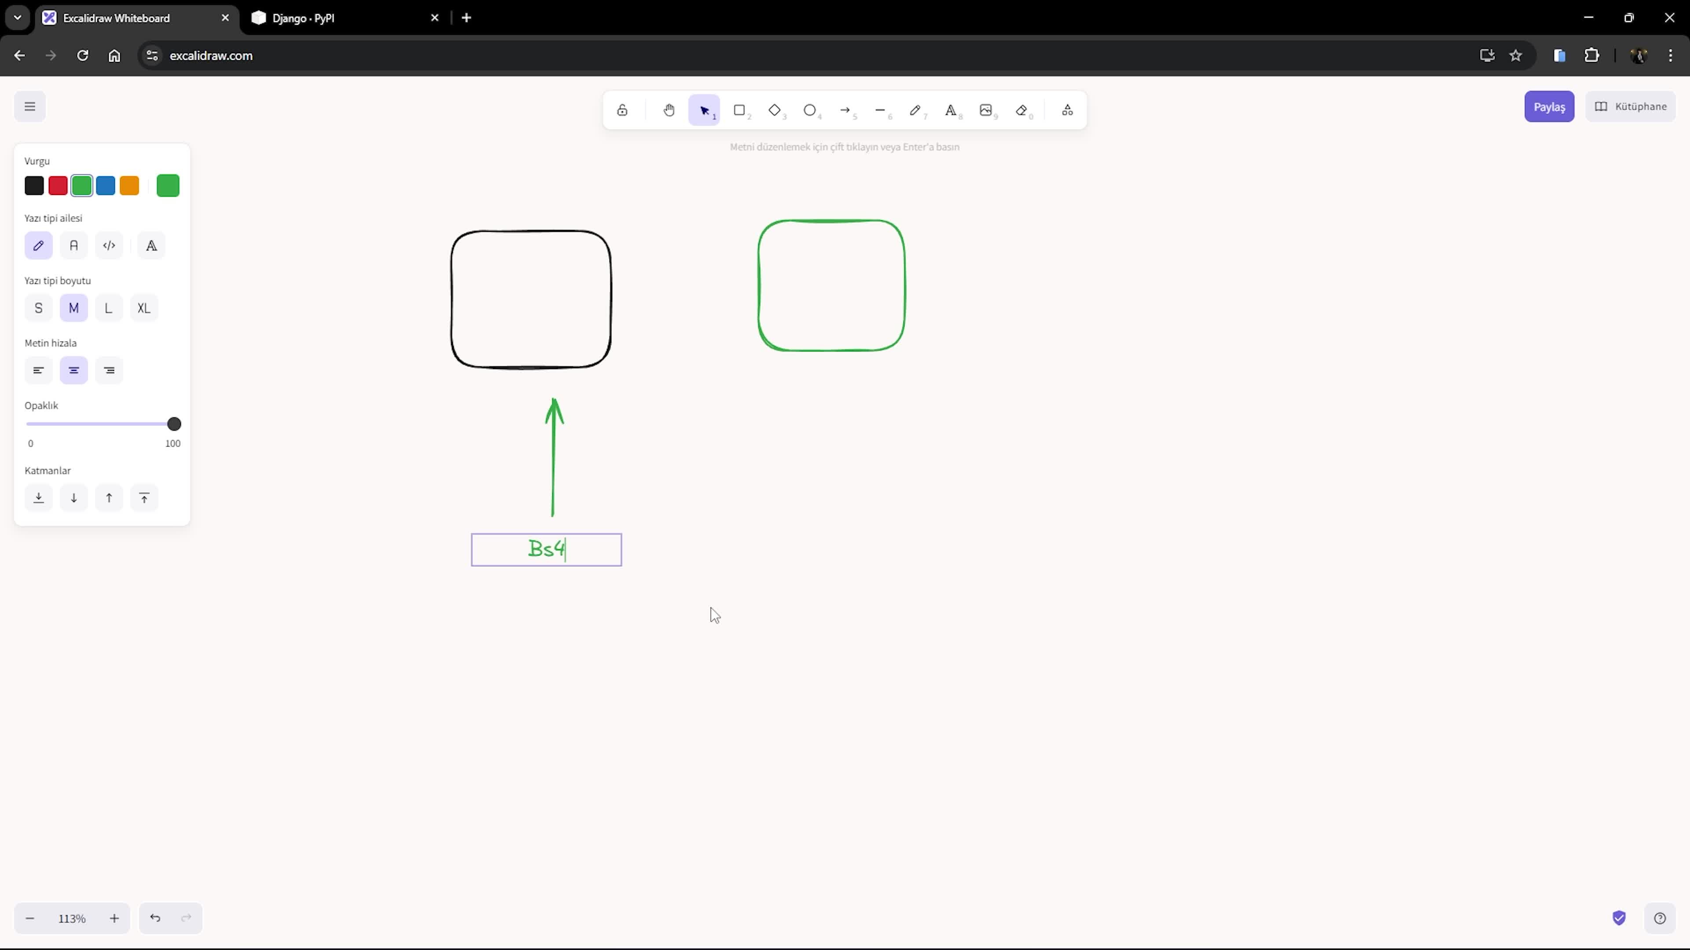Select the Rectangle tool
Image resolution: width=1690 pixels, height=950 pixels.
point(739,110)
